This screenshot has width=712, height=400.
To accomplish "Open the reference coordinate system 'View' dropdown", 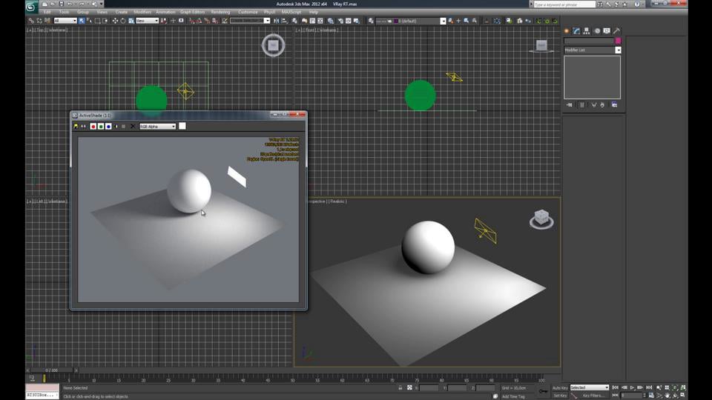I will pos(147,21).
